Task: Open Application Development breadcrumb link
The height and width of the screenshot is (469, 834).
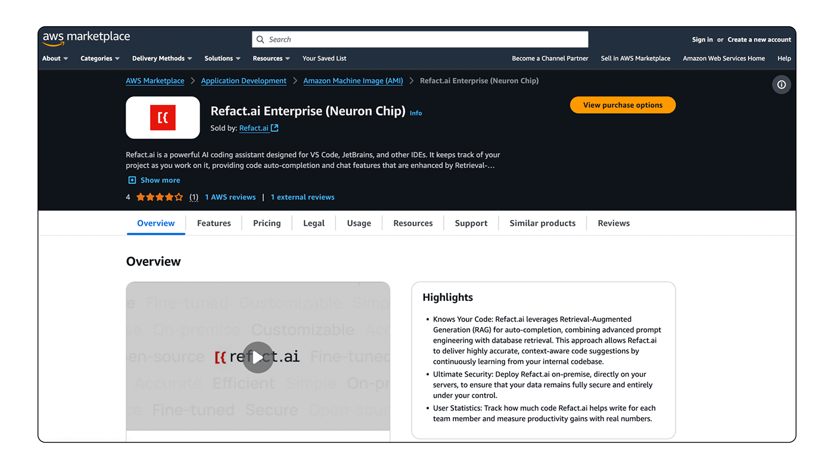Action: pyautogui.click(x=244, y=80)
